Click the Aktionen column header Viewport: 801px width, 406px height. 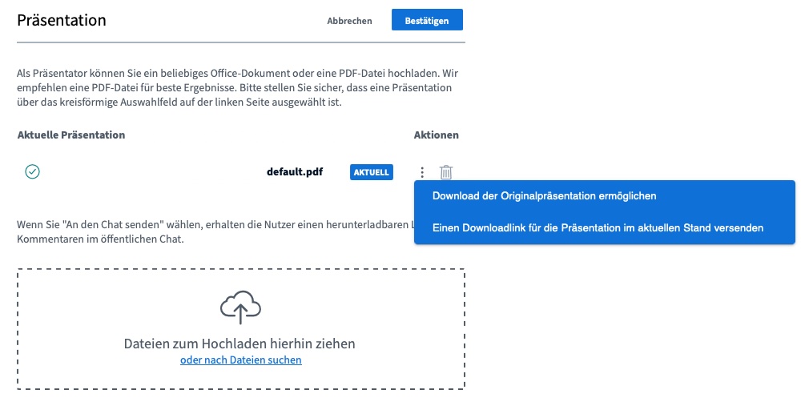[436, 135]
